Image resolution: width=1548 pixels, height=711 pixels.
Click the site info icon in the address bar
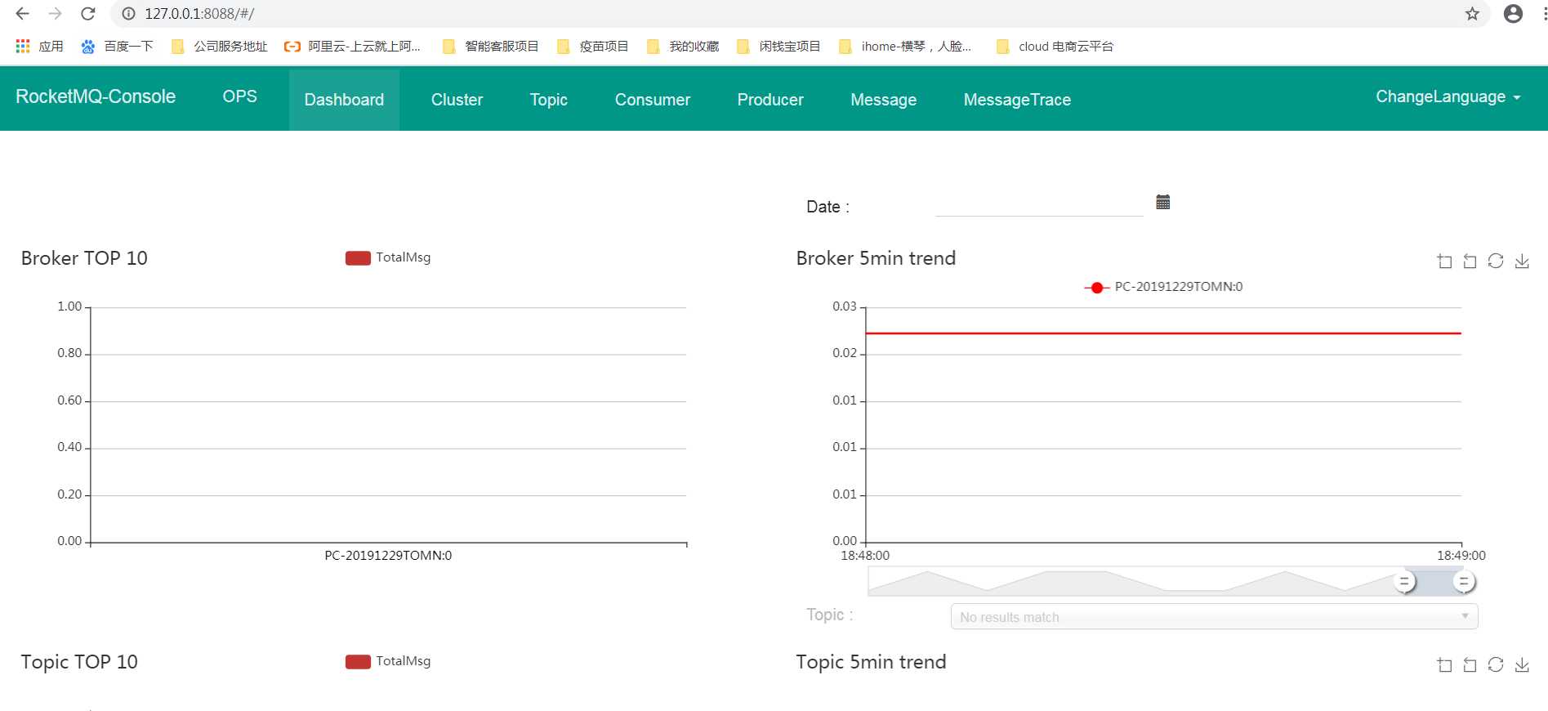click(128, 14)
